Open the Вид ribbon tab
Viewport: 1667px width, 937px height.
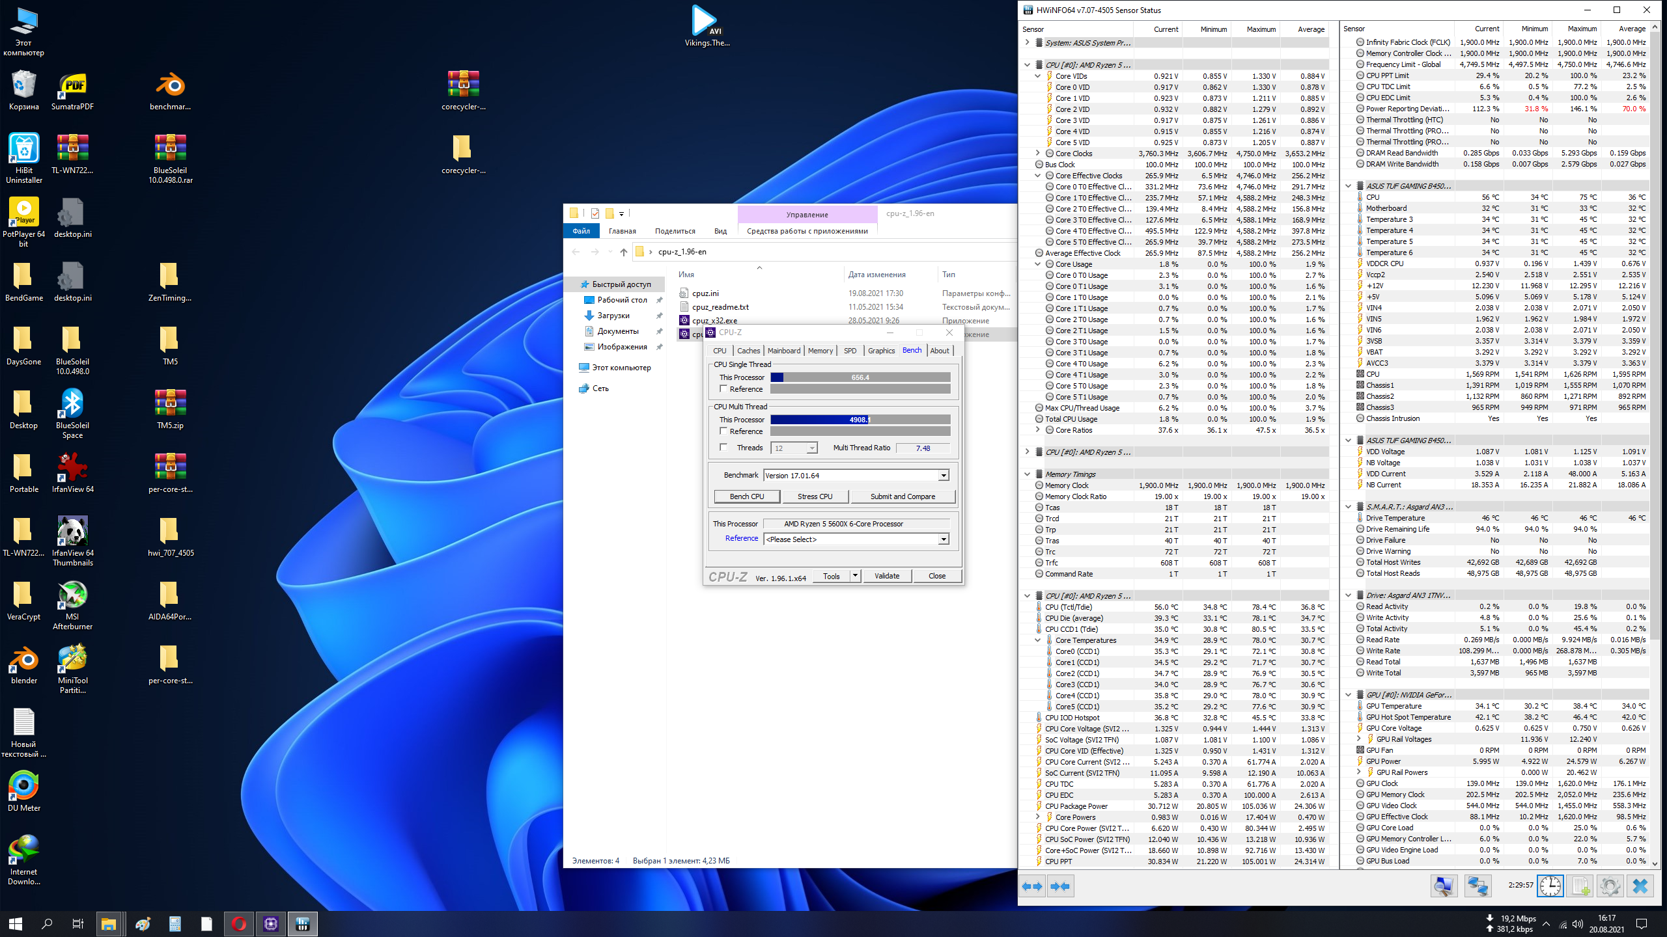[720, 231]
